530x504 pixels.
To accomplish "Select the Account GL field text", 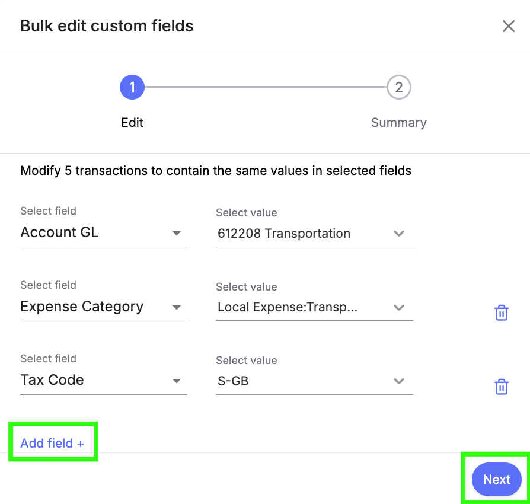I will (59, 232).
